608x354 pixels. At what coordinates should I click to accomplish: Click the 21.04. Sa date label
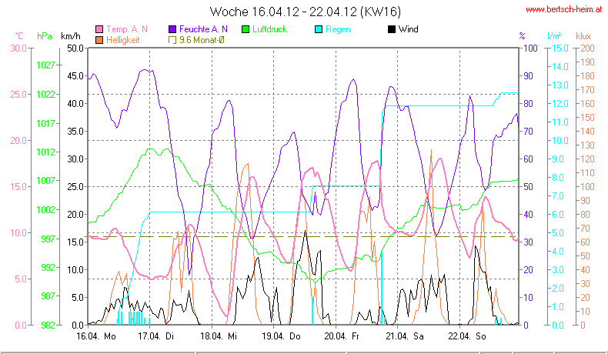click(405, 336)
